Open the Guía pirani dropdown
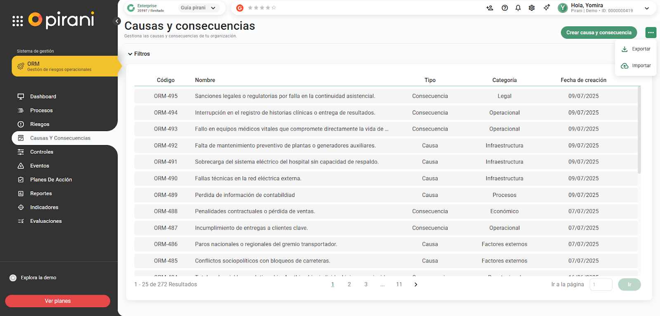This screenshot has width=660, height=316. [198, 8]
